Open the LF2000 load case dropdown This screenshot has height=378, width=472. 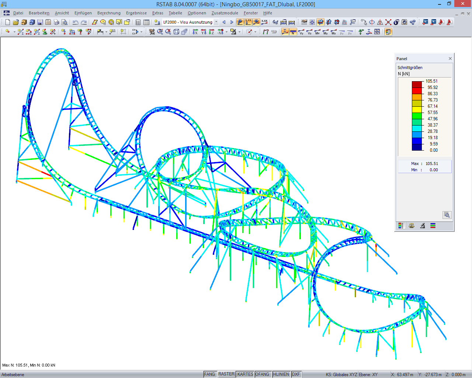point(216,22)
